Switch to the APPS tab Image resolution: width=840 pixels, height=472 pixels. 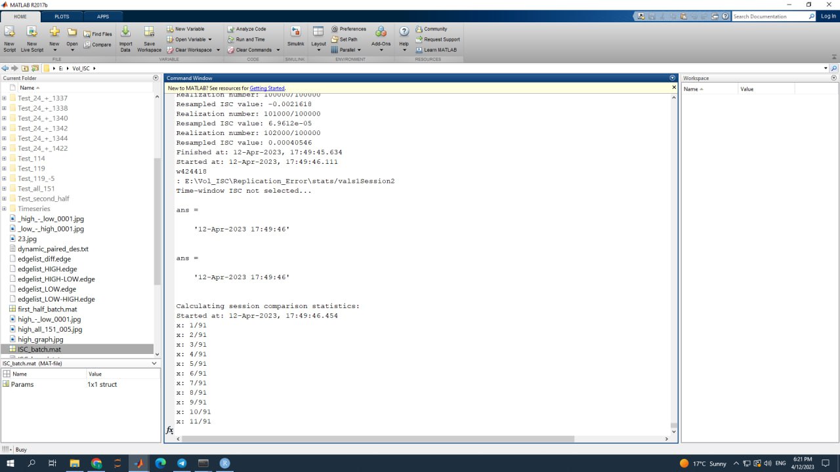pos(103,16)
